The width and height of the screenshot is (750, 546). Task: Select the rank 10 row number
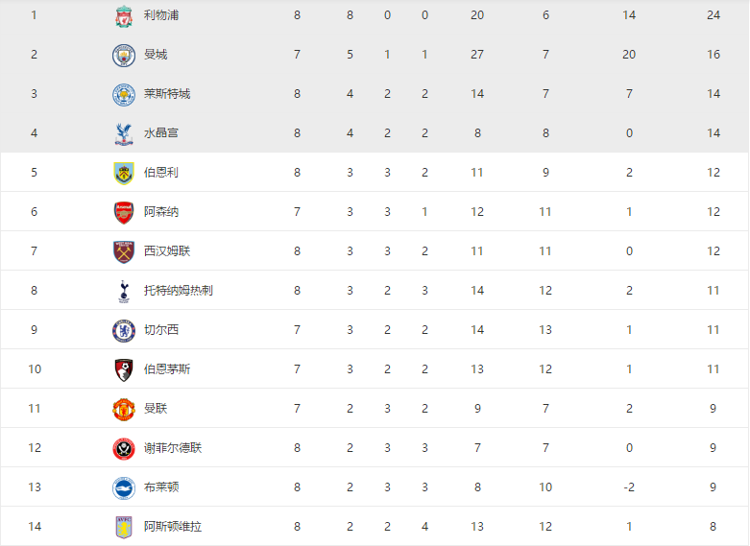[35, 369]
